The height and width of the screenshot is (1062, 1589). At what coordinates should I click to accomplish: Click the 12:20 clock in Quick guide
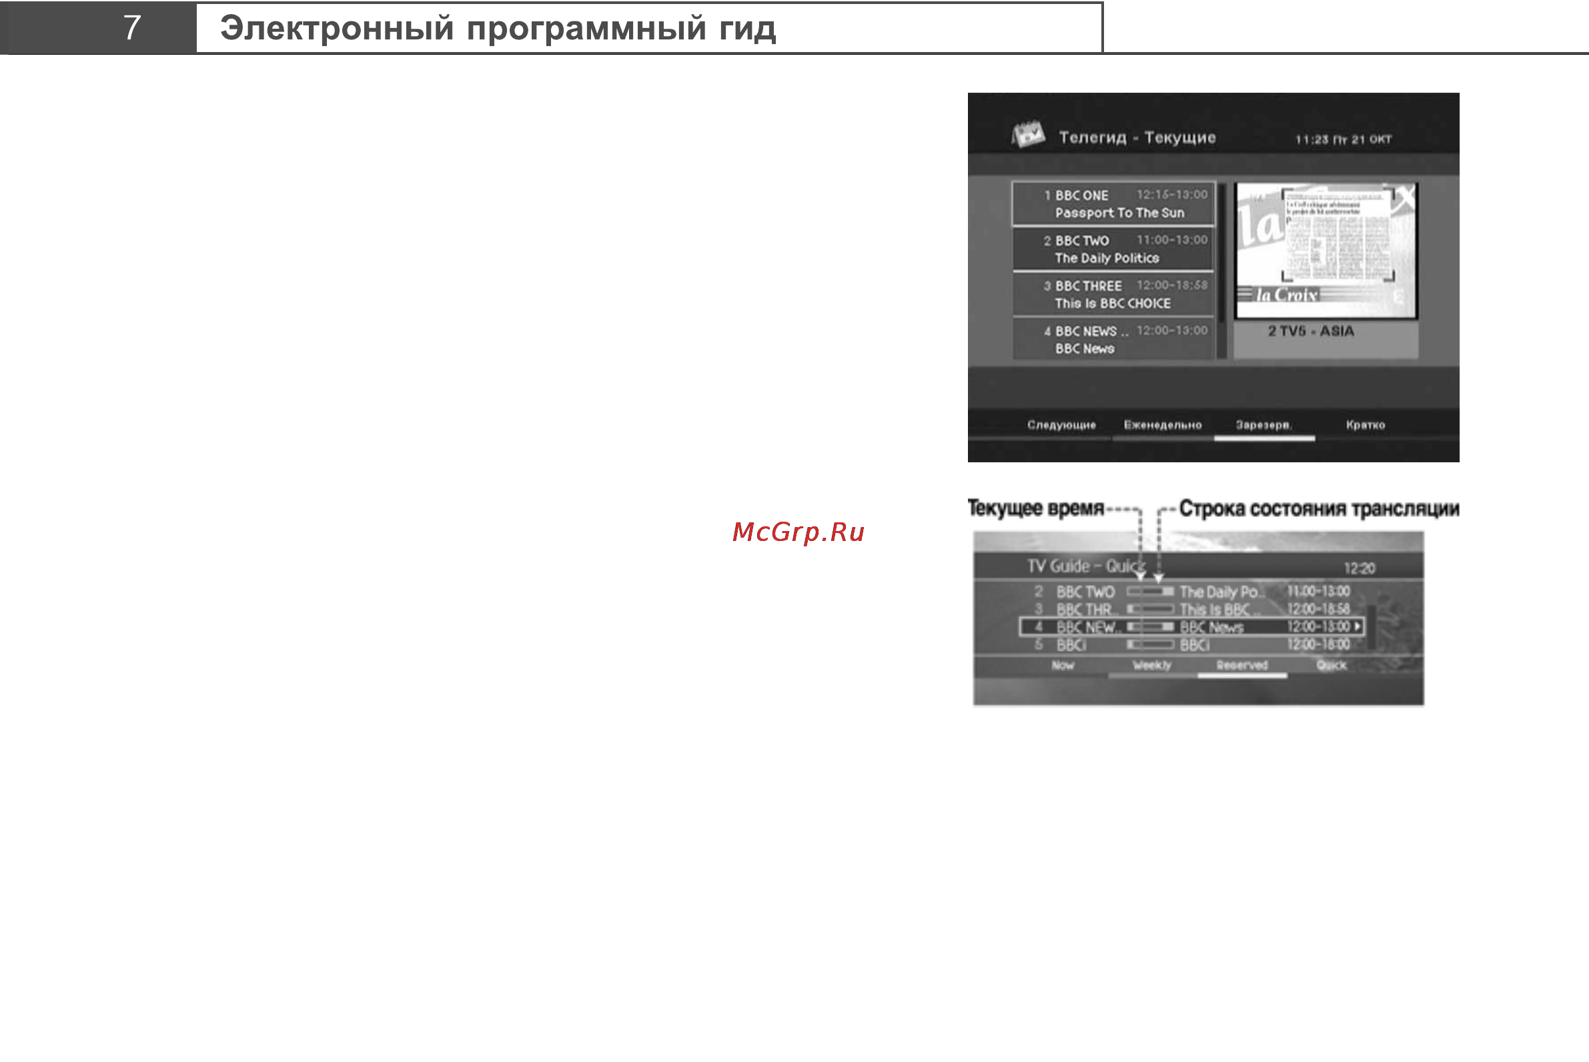coord(1359,568)
